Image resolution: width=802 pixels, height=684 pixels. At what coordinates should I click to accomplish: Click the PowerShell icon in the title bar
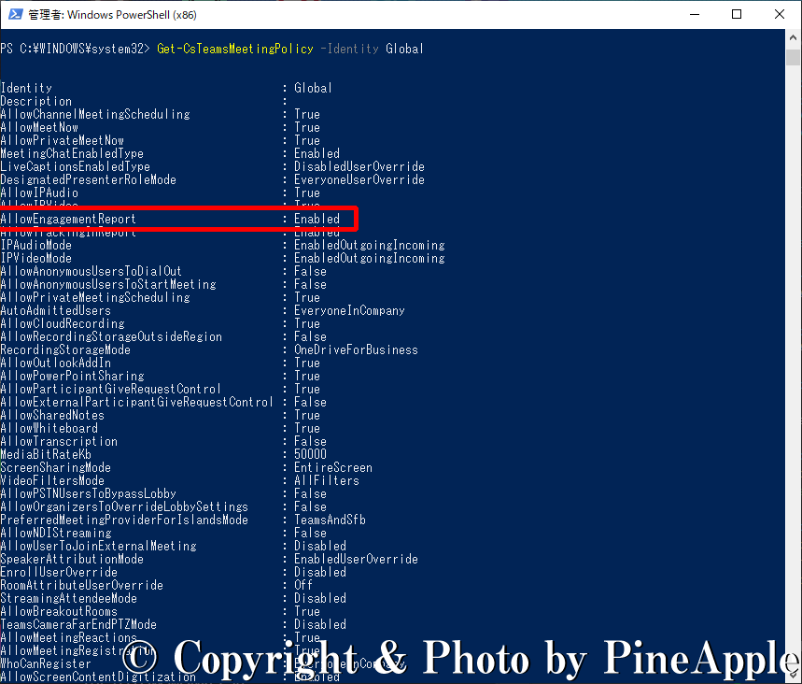13,15
